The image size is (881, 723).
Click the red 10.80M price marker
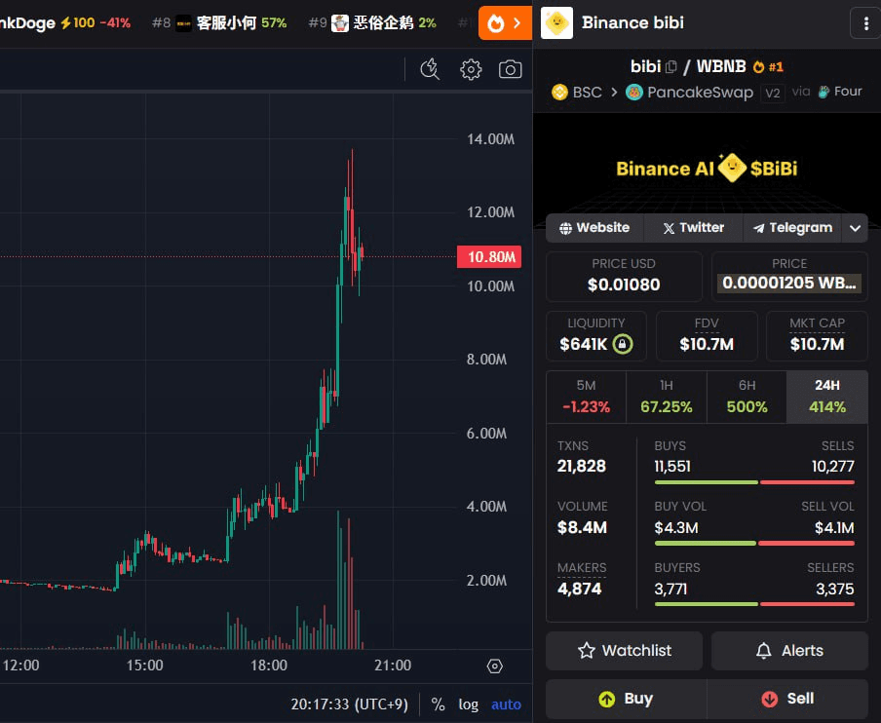pyautogui.click(x=489, y=257)
